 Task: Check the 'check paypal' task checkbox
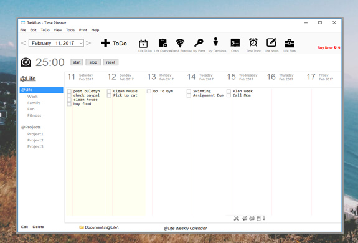tap(69, 95)
